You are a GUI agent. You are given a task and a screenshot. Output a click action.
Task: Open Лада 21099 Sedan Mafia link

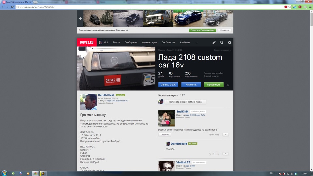(195, 115)
